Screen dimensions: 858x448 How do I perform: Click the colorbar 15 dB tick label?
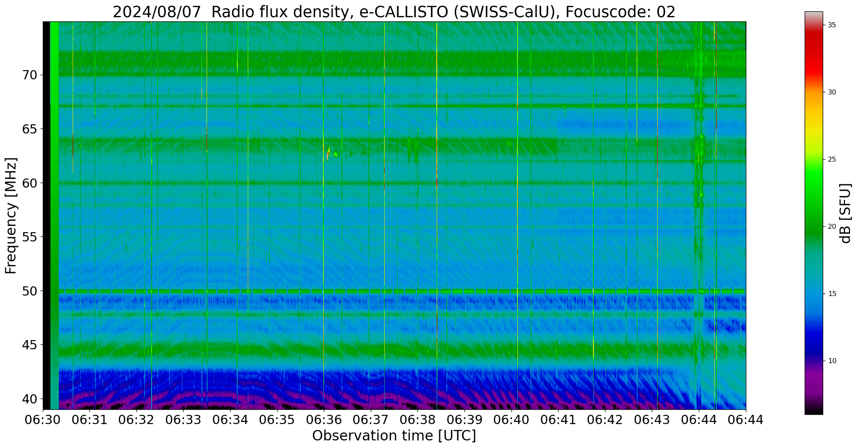pos(832,294)
